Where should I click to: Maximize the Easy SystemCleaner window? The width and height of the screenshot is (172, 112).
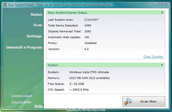click(x=156, y=4)
